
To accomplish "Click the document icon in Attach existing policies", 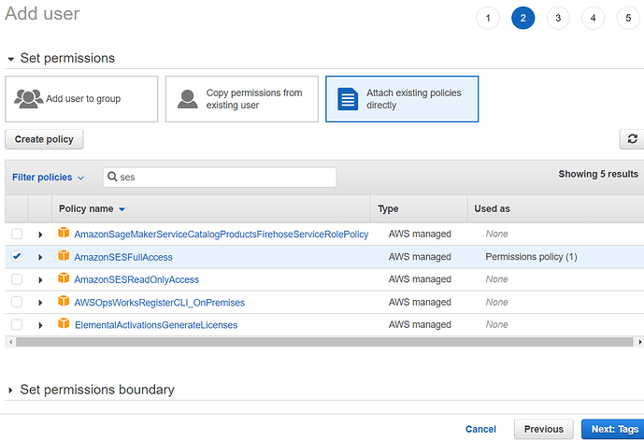I will click(x=348, y=99).
